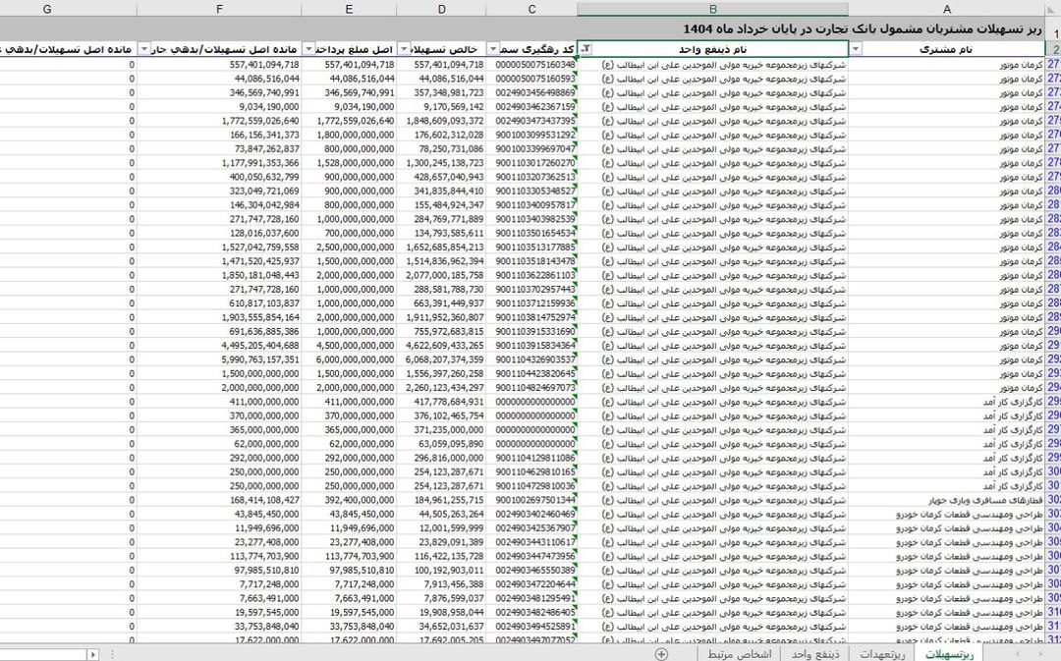The height and width of the screenshot is (661, 1061).
Task: Select the نام ذینفع واحد header cell
Action: (x=712, y=49)
